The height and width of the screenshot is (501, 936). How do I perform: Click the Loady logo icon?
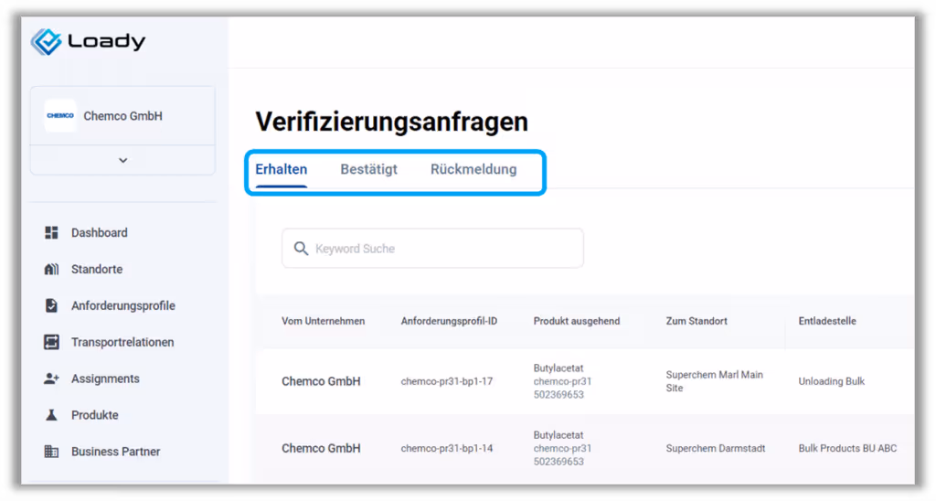[x=46, y=42]
